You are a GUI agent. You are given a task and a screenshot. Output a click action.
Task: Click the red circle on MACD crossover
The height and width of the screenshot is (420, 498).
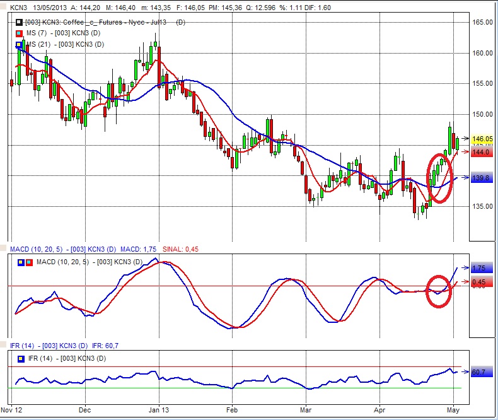tap(439, 291)
